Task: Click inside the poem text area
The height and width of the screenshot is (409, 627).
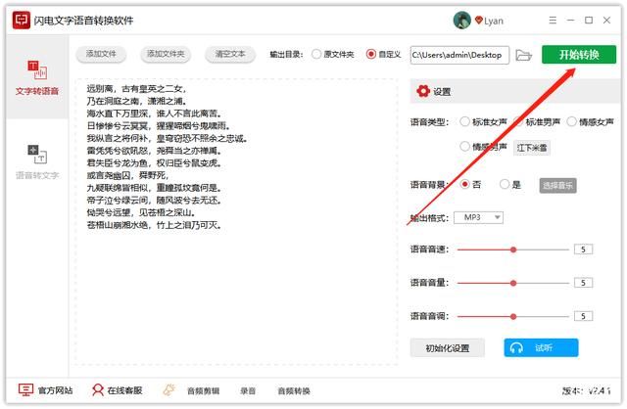Action: click(236, 222)
